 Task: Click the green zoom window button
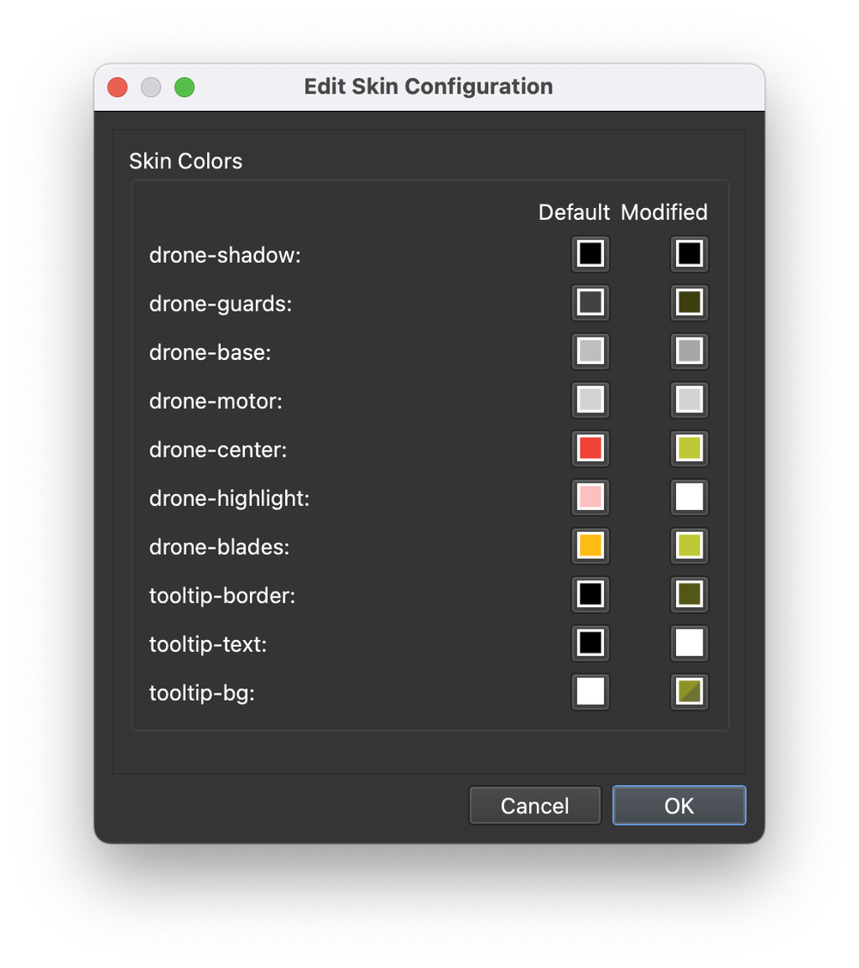(184, 87)
